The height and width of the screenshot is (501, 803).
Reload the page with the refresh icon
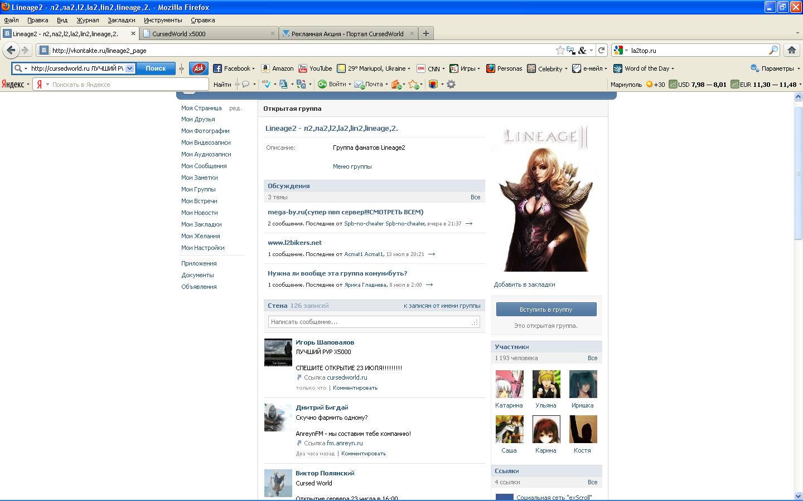(x=601, y=50)
